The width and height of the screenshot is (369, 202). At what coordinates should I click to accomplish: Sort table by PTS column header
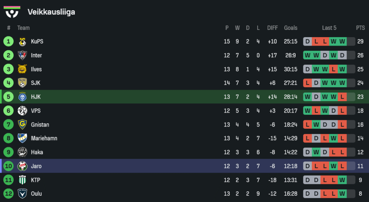(x=360, y=28)
